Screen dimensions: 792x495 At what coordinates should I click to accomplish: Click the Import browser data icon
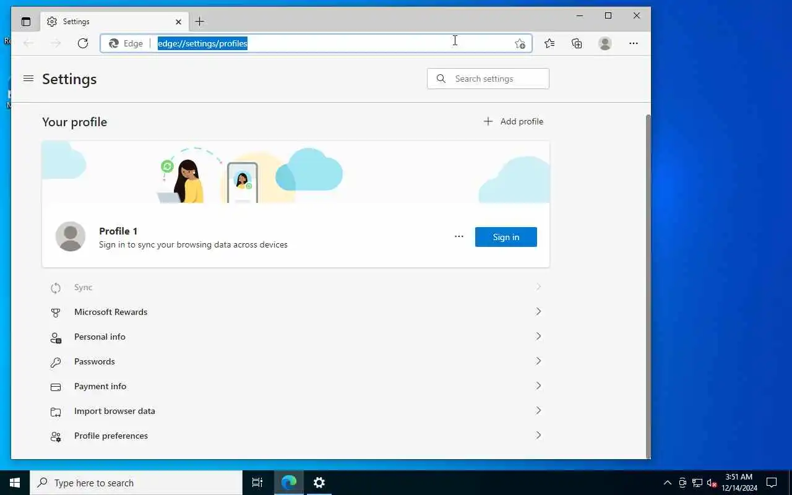point(56,411)
